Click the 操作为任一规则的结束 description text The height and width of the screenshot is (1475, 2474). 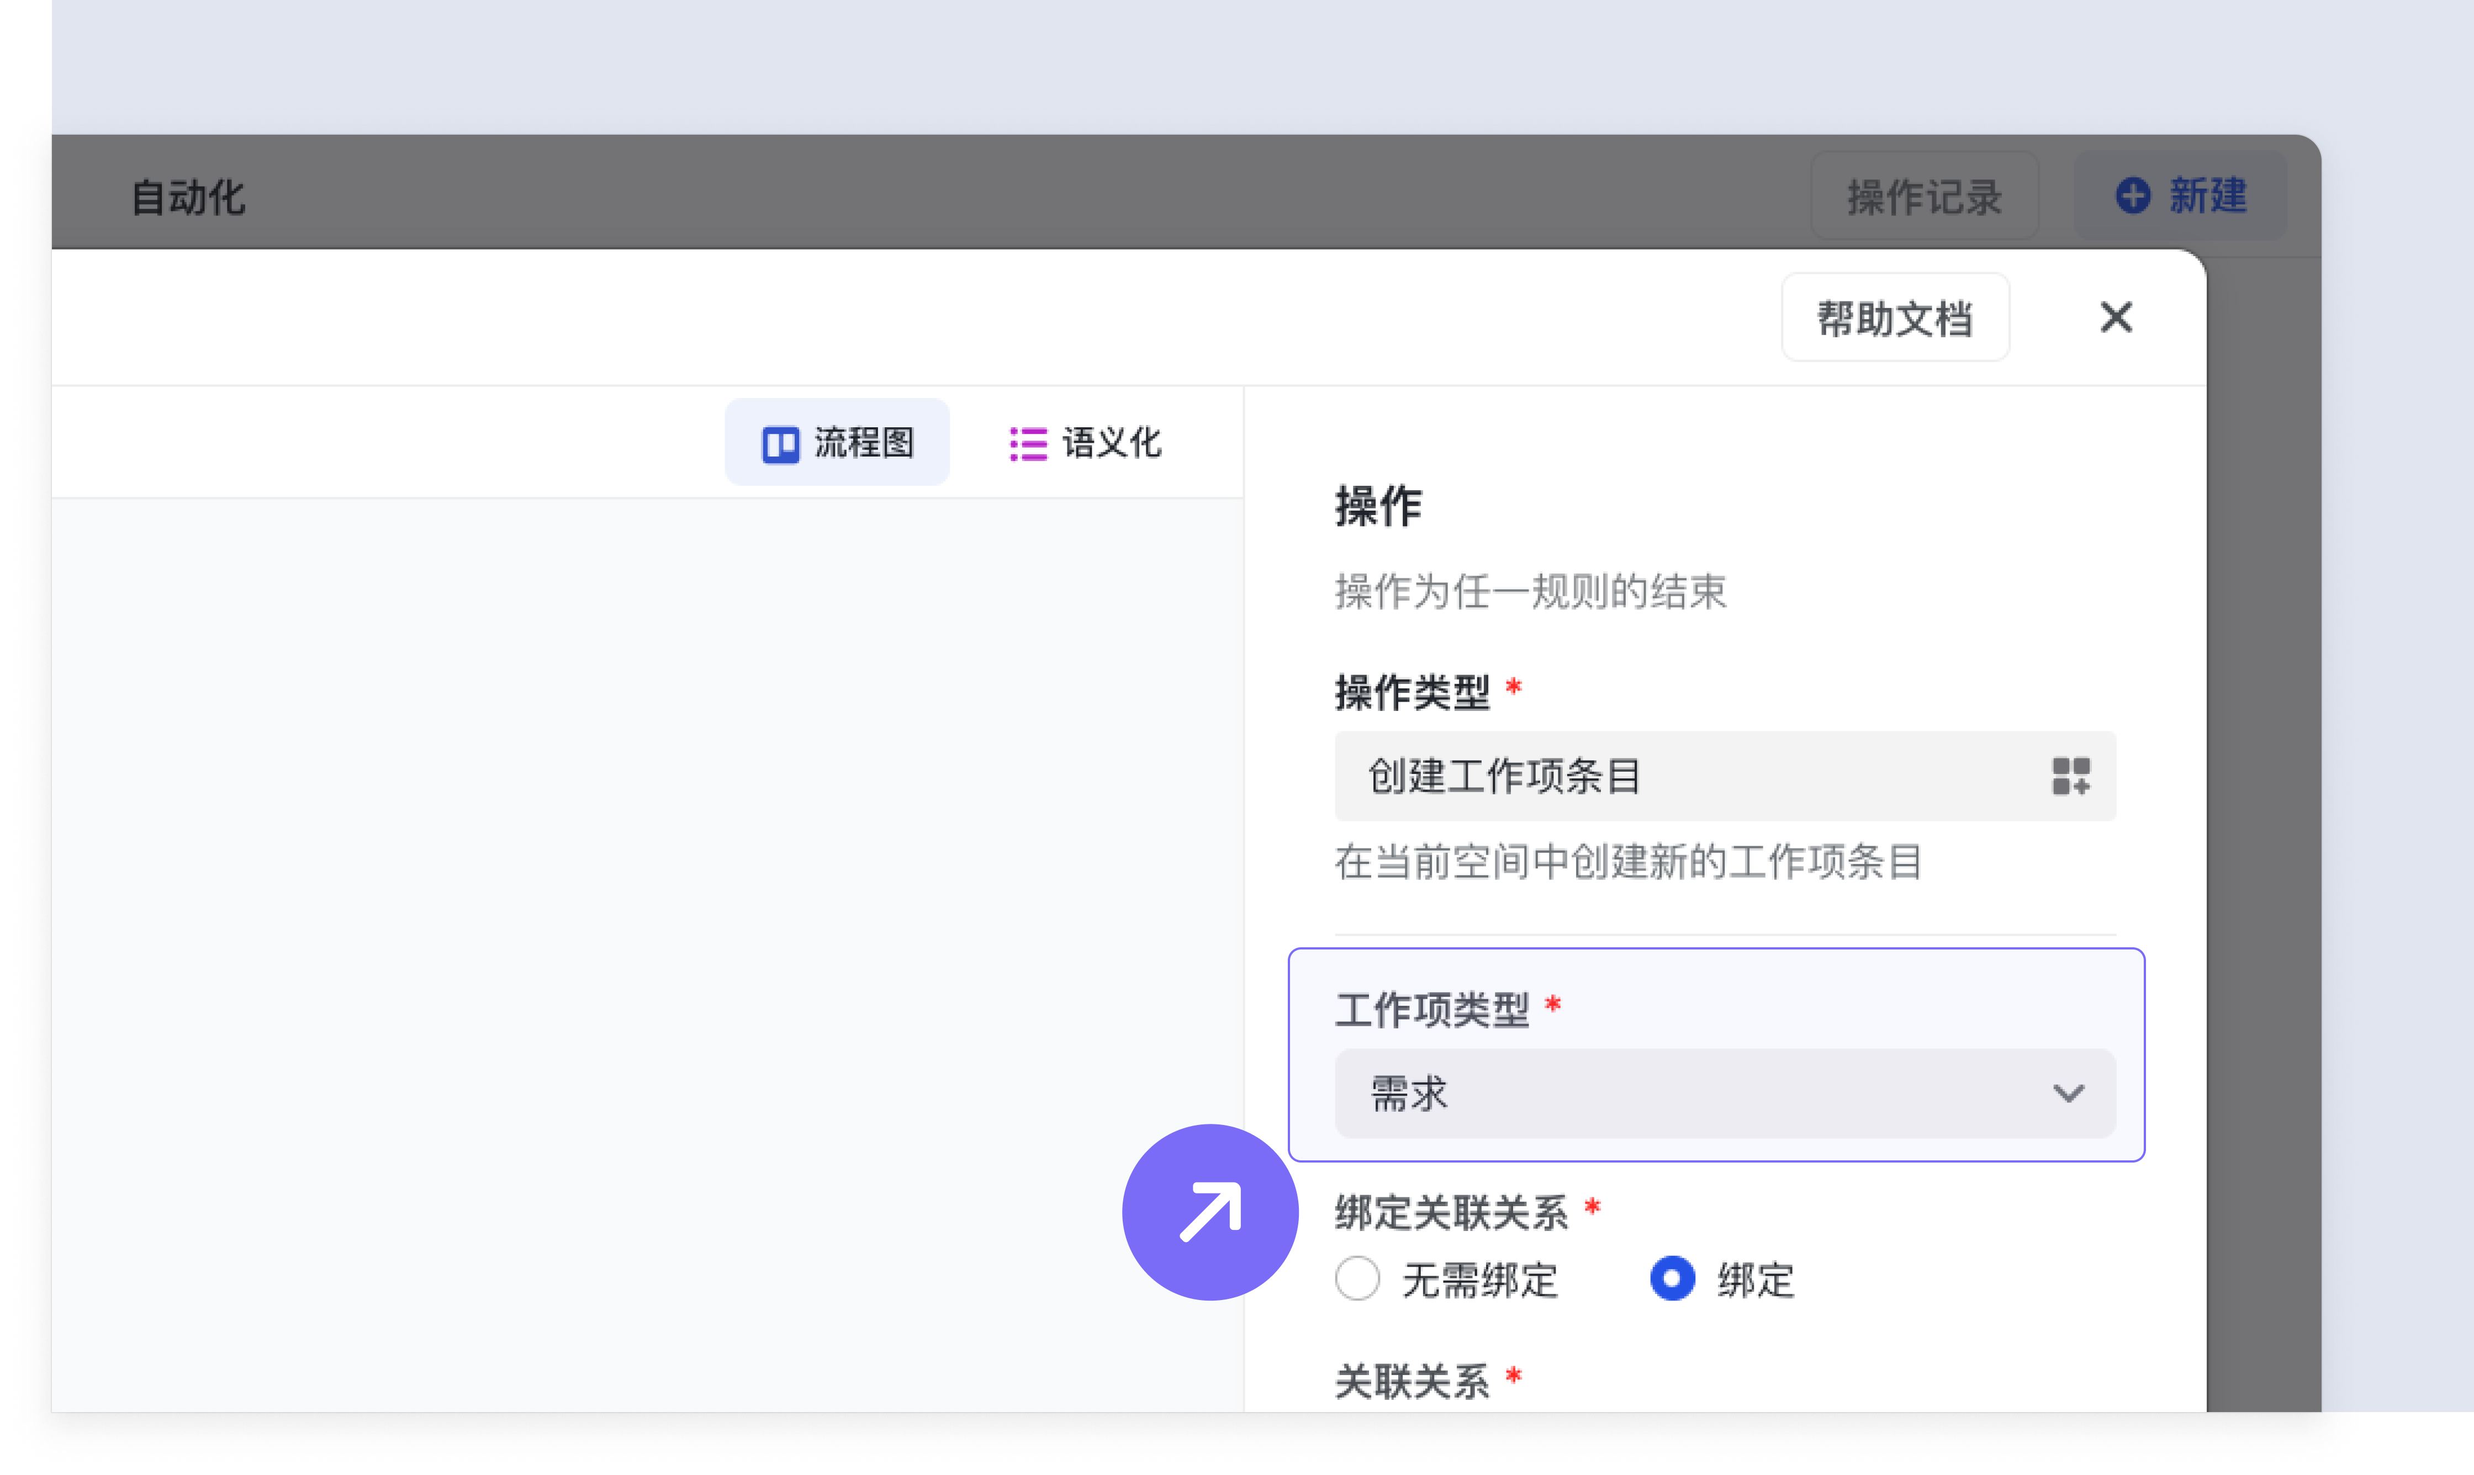[x=1530, y=591]
